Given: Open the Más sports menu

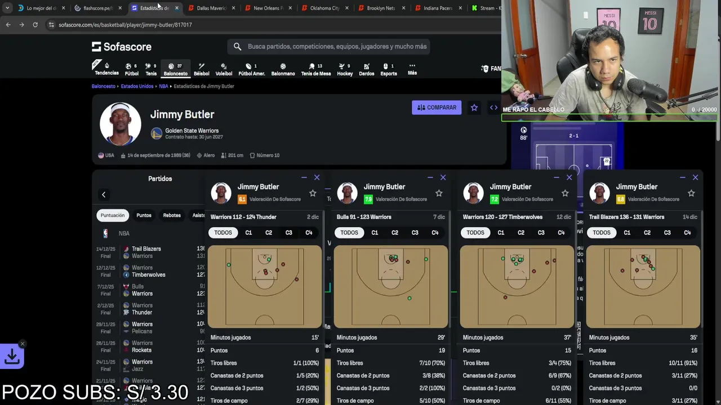Looking at the screenshot, I should click(412, 69).
